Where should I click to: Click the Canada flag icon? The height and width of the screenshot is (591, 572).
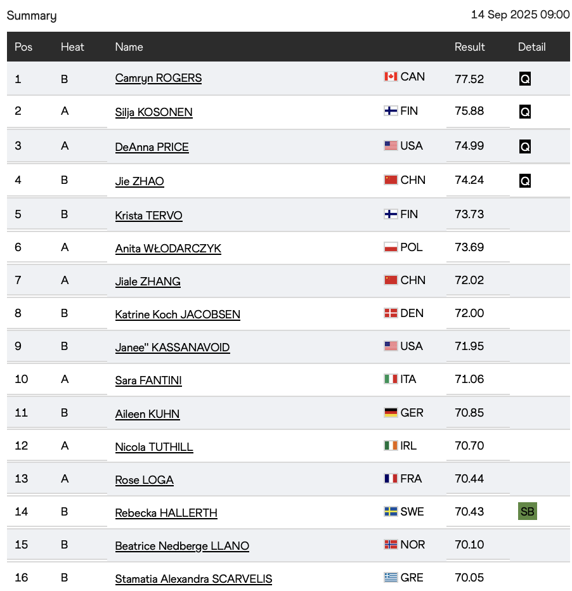click(x=391, y=77)
